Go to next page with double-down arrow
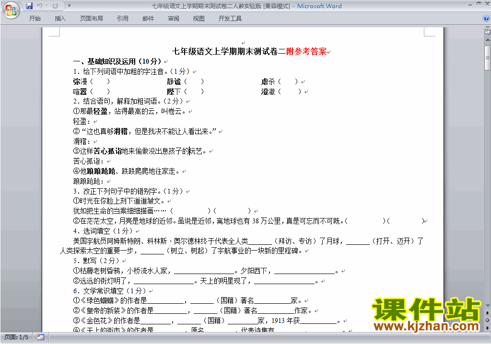 [x=488, y=328]
